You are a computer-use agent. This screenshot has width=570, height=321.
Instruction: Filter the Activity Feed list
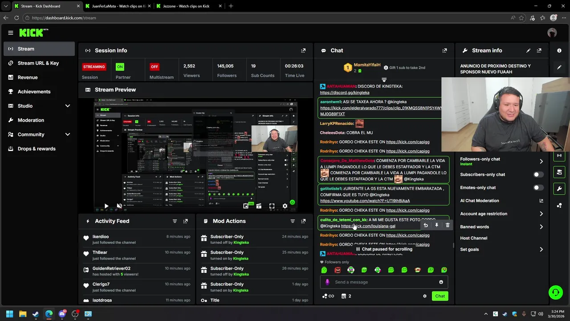[175, 221]
